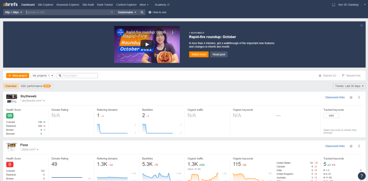Viewport: 368px width, 181px height.
Task: Open Skytheweb Disavowed links
Action: pos(335,97)
